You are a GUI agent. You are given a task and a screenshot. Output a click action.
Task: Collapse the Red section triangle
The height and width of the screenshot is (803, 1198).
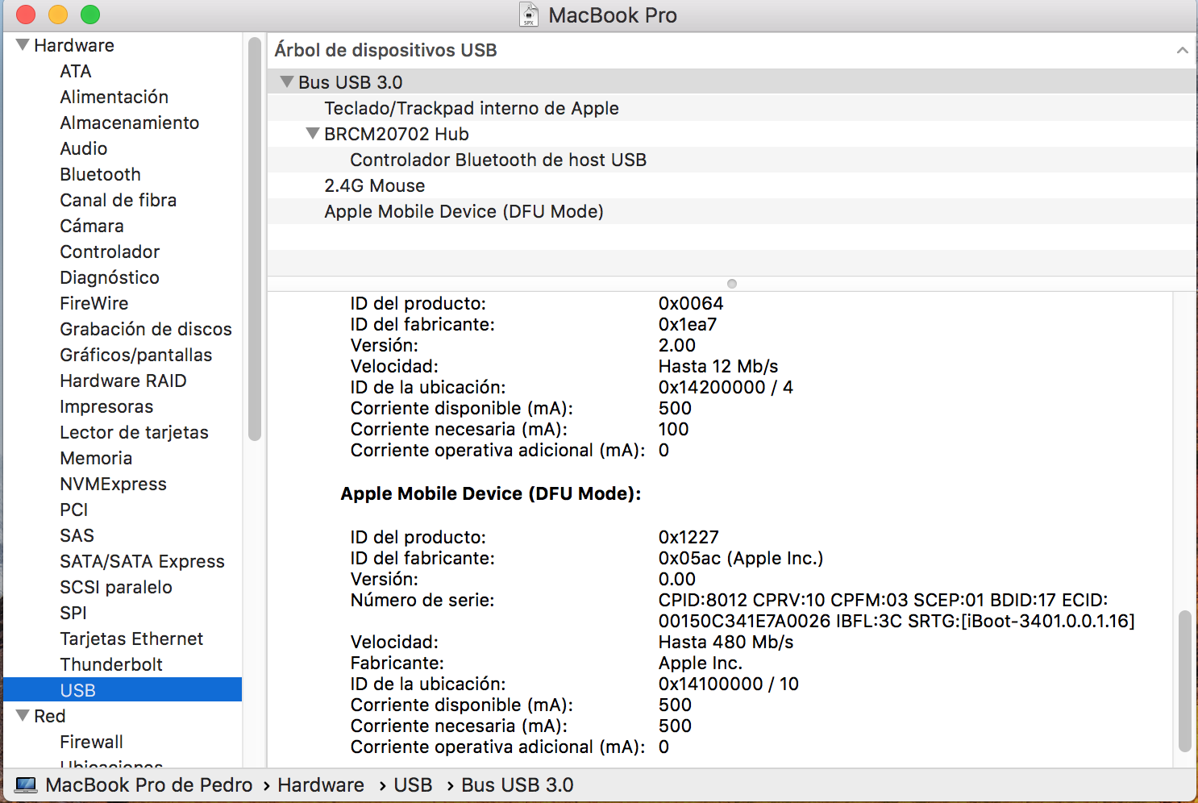click(x=23, y=716)
